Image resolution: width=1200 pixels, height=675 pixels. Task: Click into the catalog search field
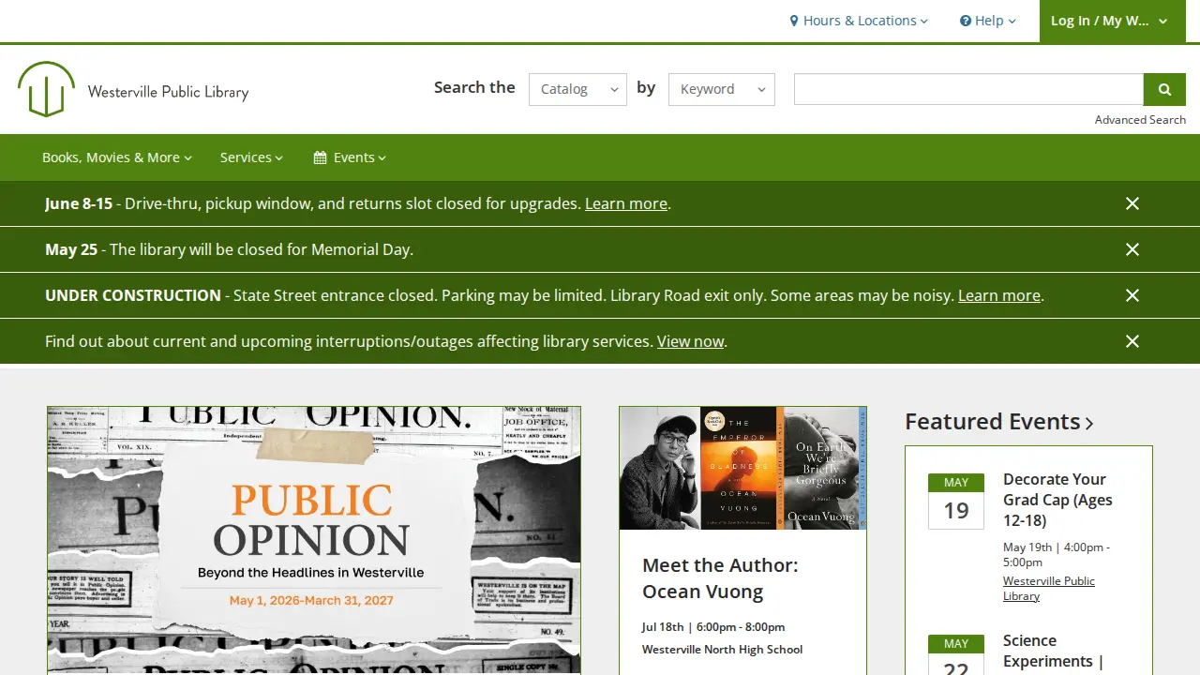(x=968, y=89)
